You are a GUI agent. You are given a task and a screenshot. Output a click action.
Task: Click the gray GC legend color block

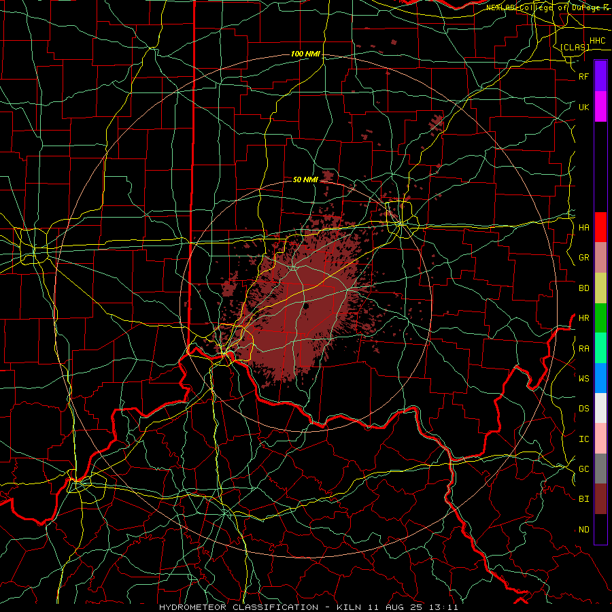pos(600,469)
